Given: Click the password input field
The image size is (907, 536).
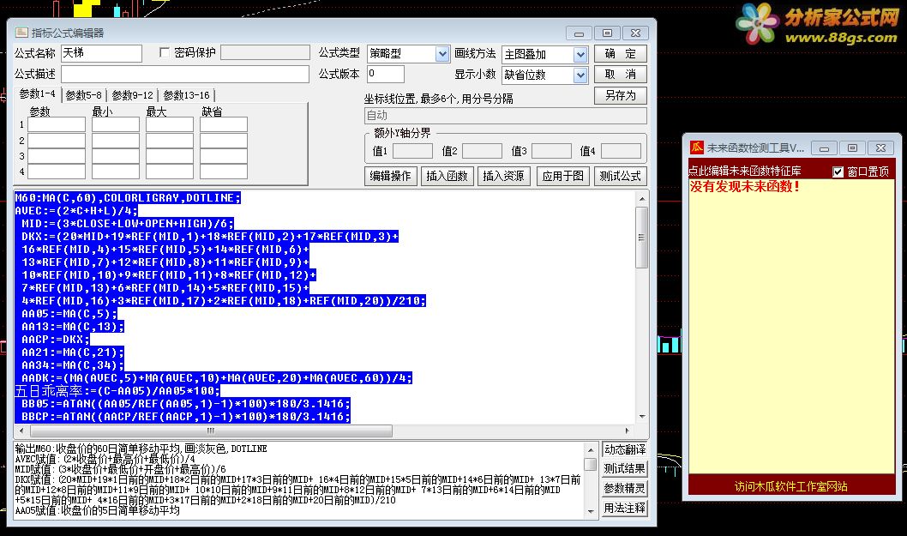Looking at the screenshot, I should pos(265,52).
